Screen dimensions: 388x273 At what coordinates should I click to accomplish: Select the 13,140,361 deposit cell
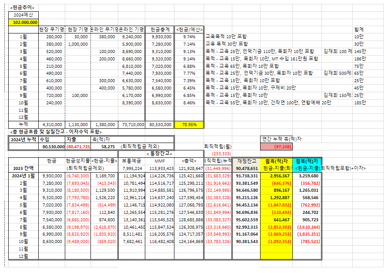pos(132,220)
